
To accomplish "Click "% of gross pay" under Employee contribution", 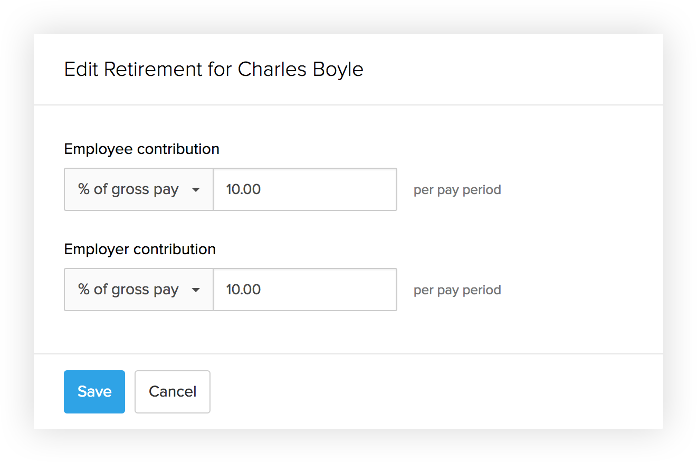I will (x=128, y=189).
